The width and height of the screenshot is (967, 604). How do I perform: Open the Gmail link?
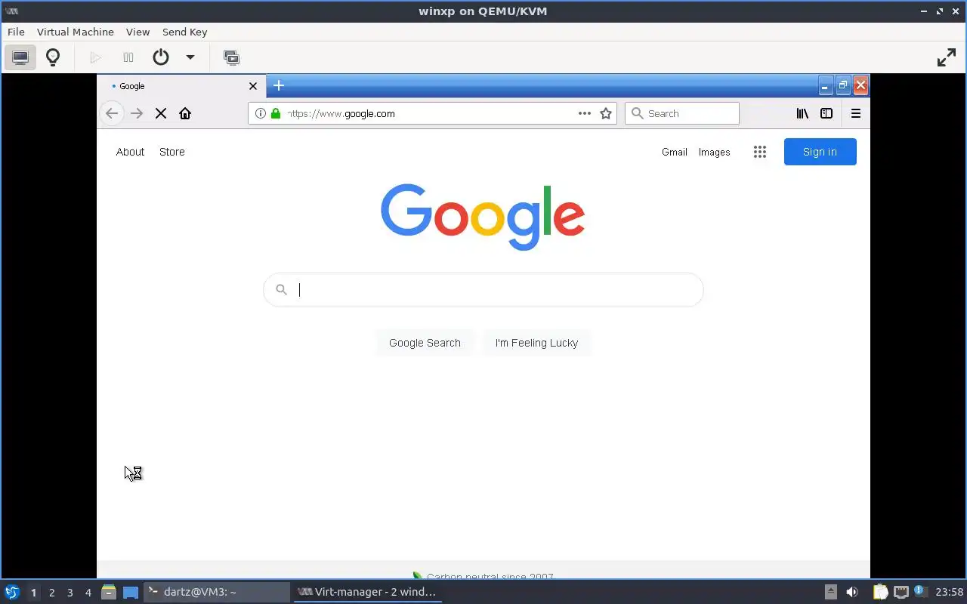[x=675, y=152]
